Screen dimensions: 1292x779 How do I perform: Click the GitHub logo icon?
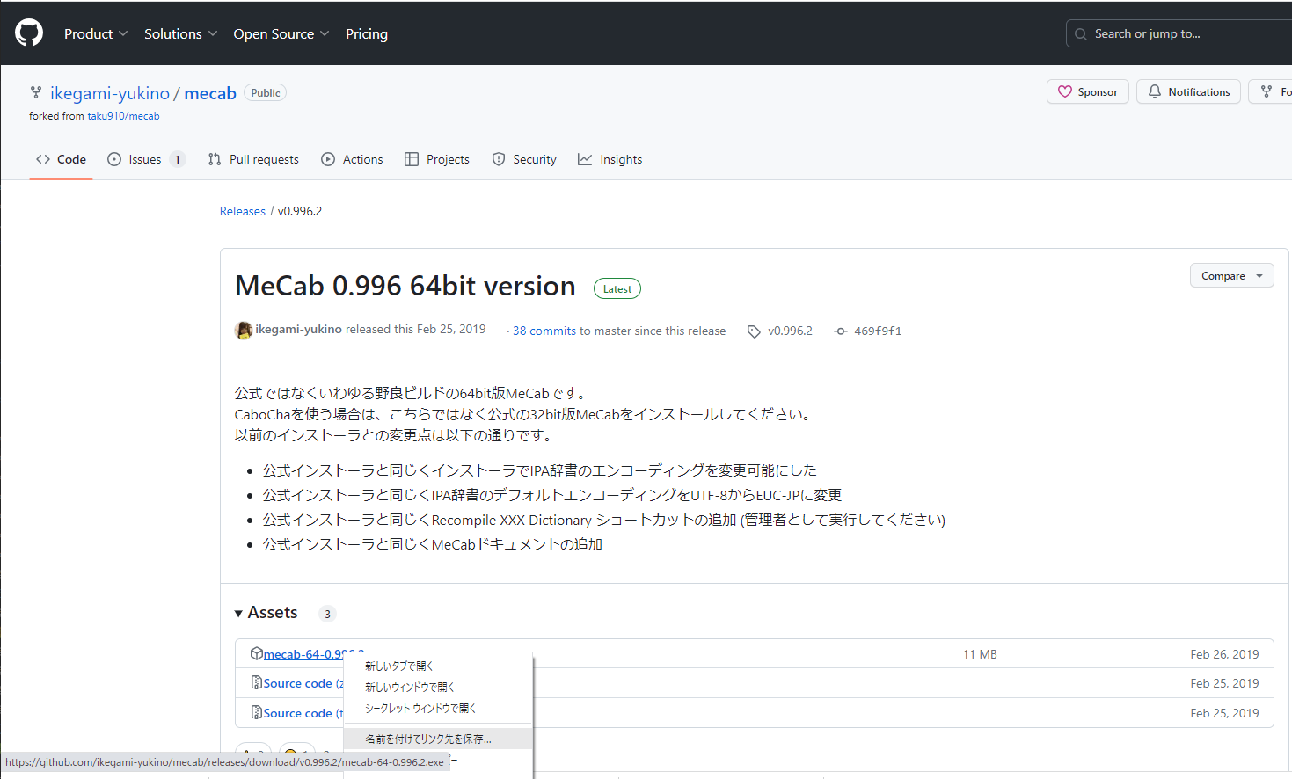coord(29,33)
